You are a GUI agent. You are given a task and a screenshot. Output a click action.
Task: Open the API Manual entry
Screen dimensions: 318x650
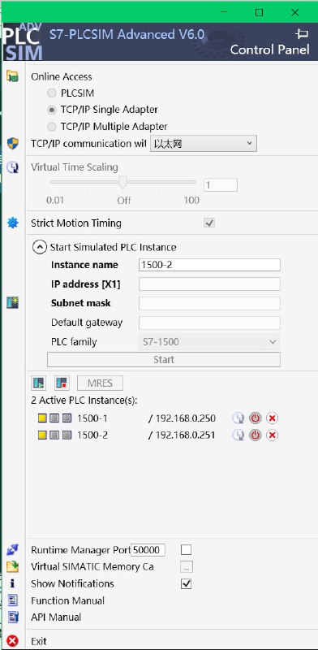pyautogui.click(x=56, y=617)
